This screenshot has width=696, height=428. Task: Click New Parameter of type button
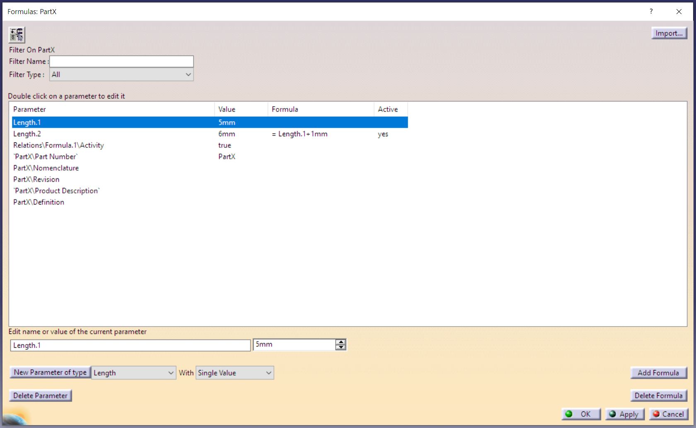[x=50, y=373]
